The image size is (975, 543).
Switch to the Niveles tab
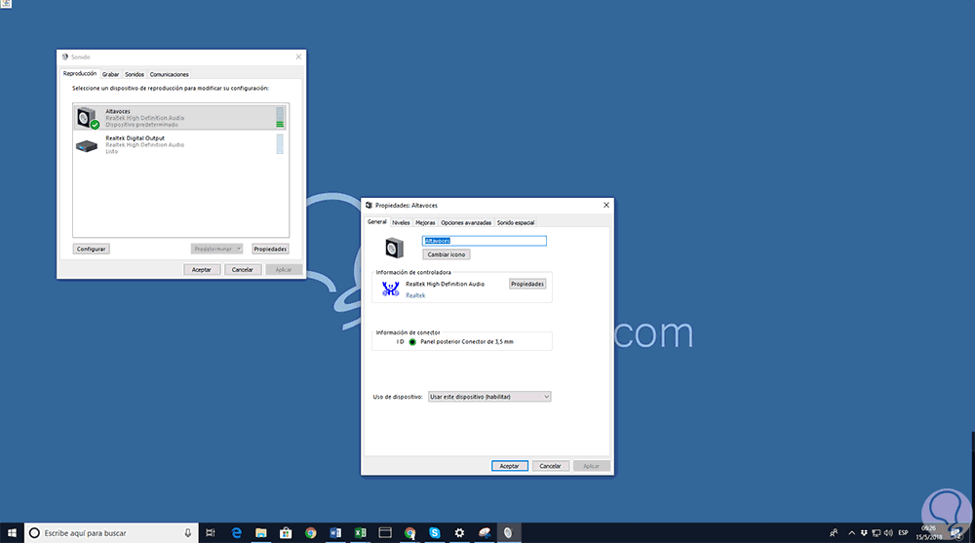click(401, 222)
